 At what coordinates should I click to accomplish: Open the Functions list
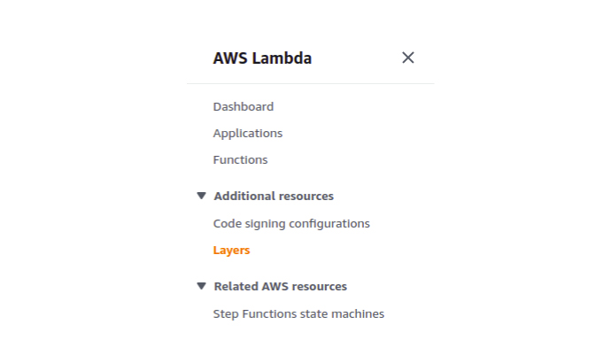(x=240, y=160)
